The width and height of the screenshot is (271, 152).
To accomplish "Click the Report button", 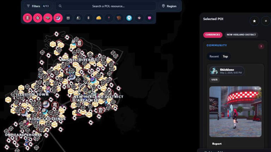I will coord(217,144).
